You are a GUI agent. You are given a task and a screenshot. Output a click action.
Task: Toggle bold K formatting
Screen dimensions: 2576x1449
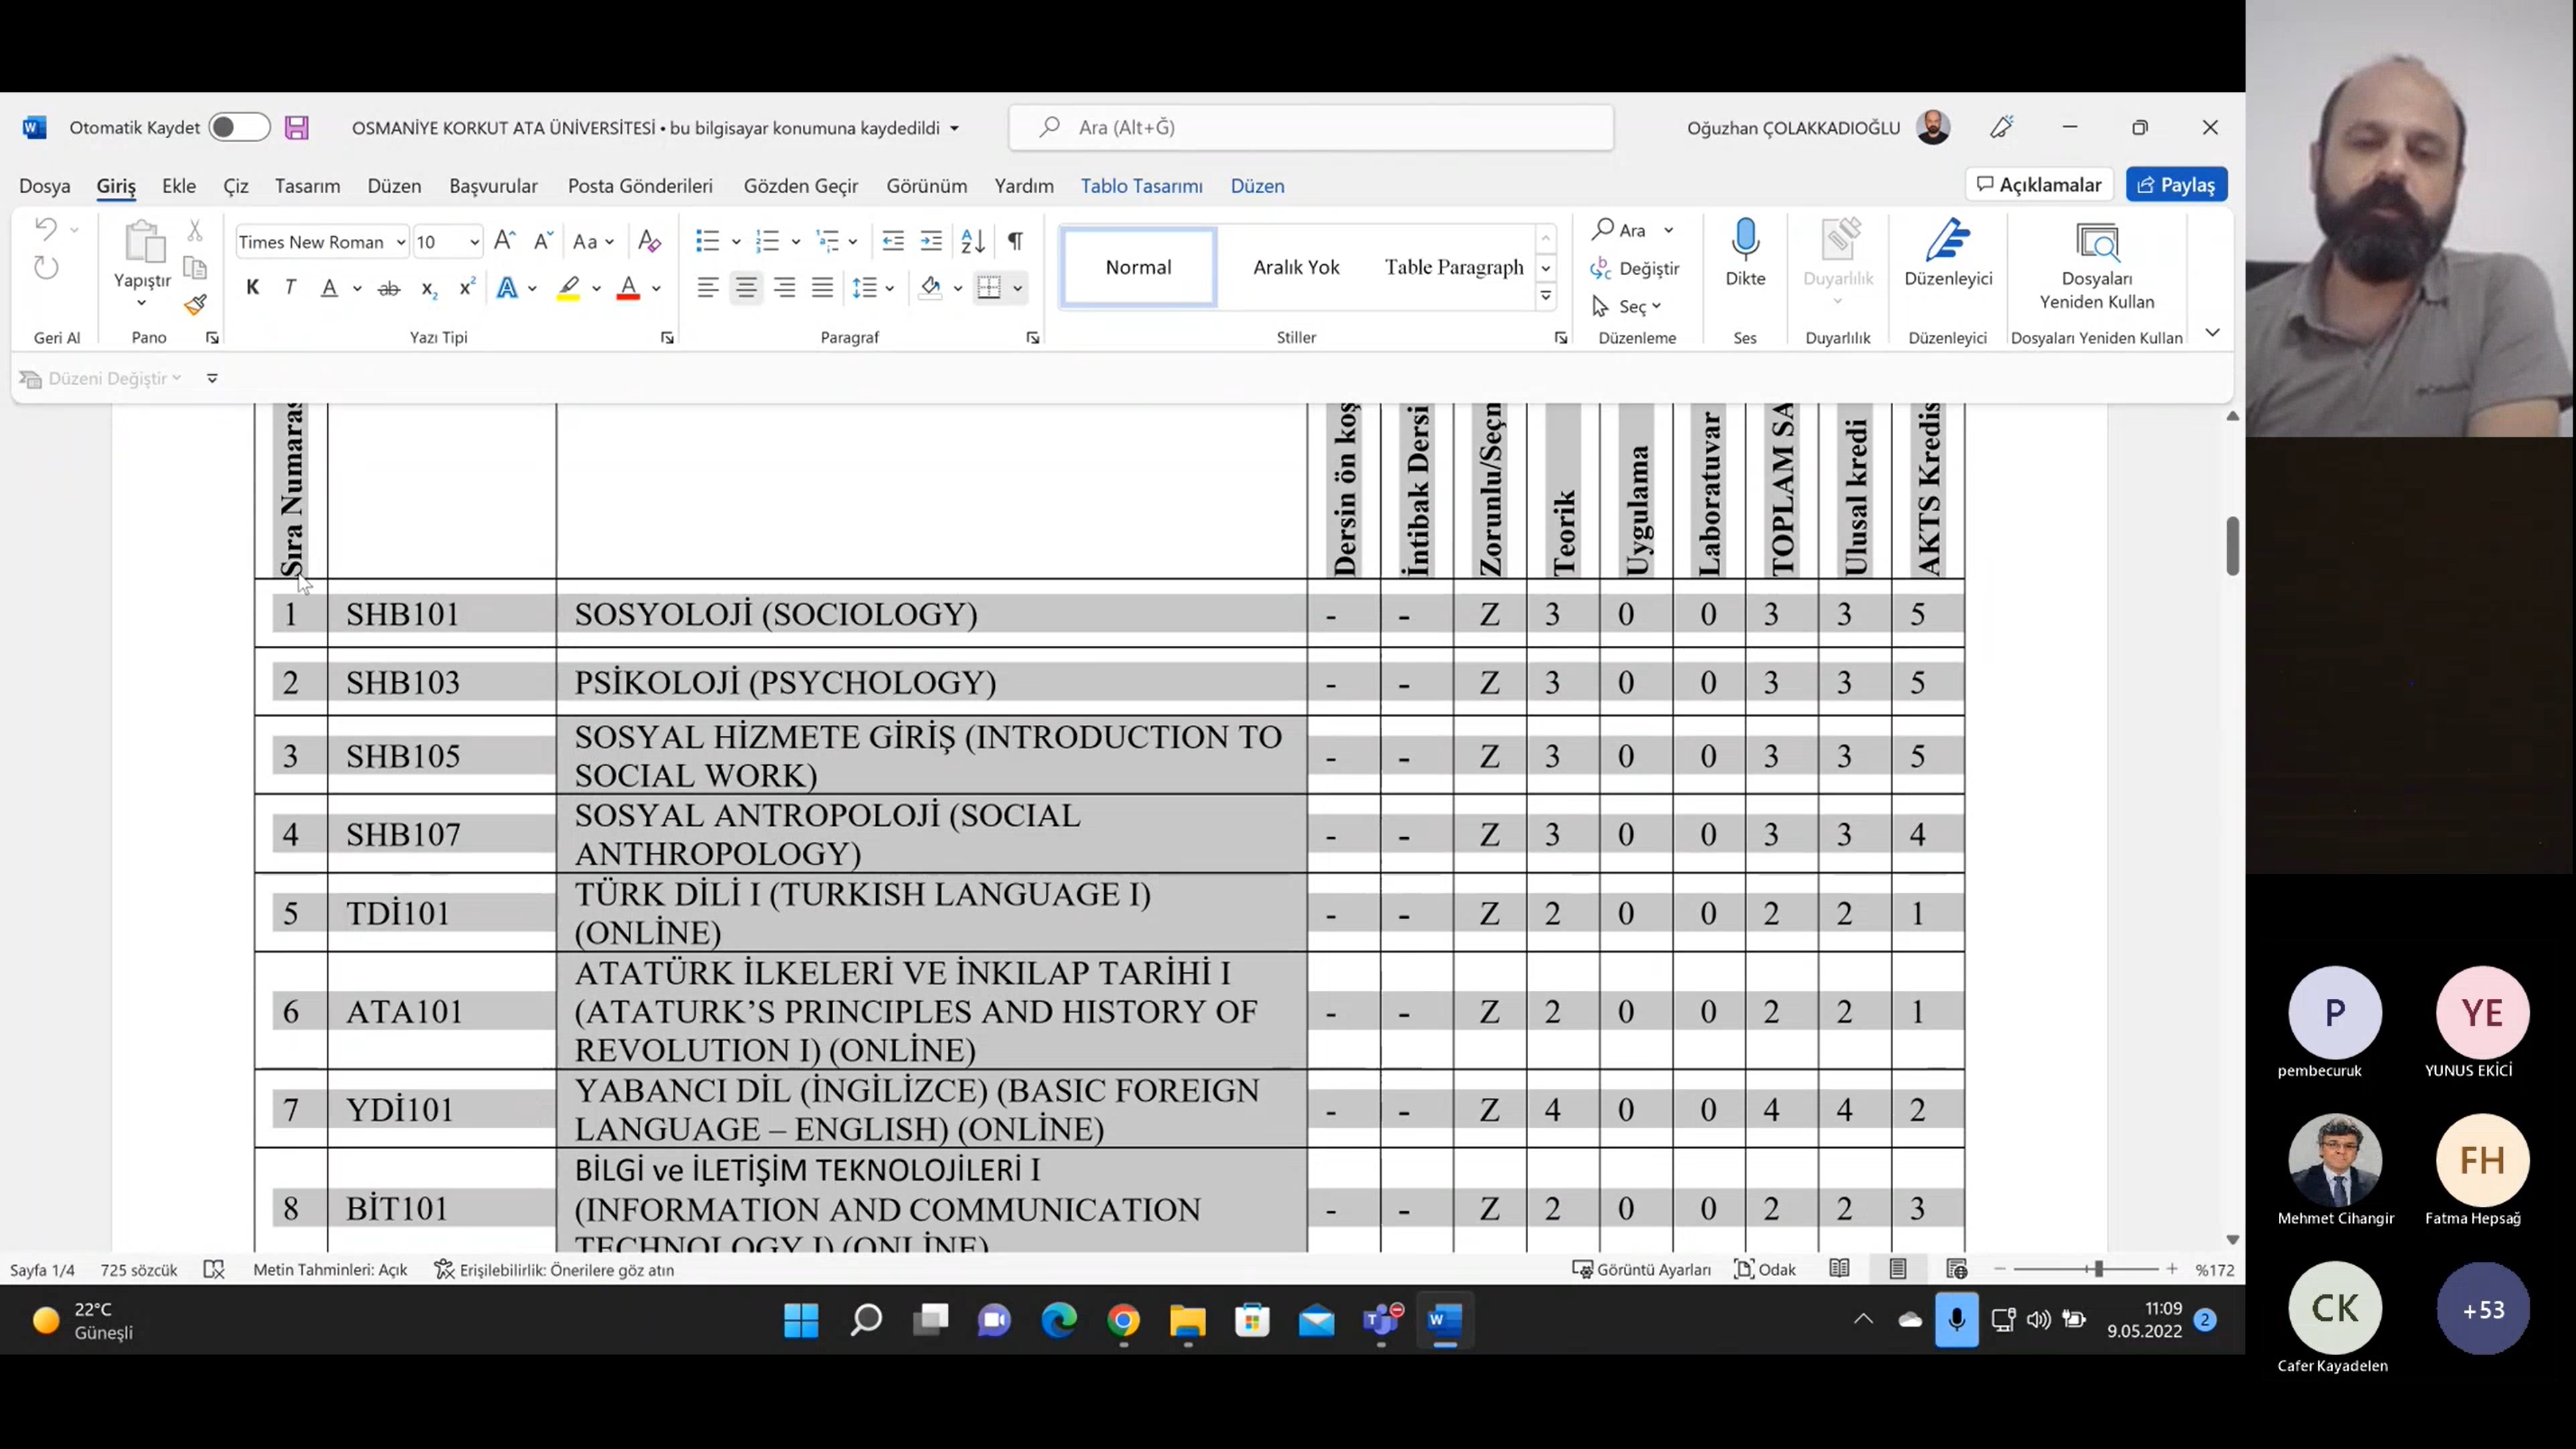pos(252,288)
